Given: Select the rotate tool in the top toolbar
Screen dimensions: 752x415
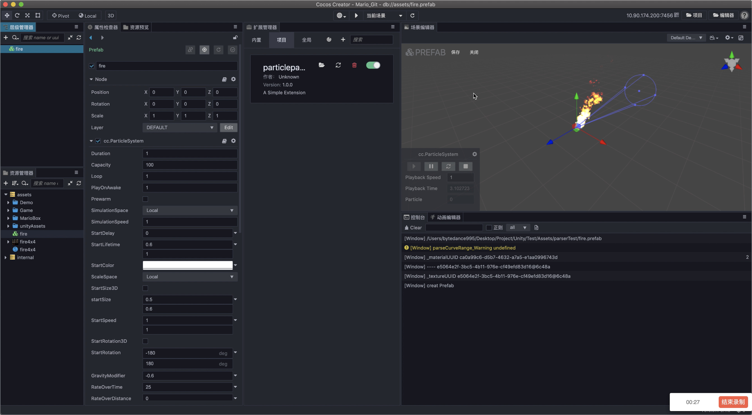Looking at the screenshot, I should tap(17, 15).
